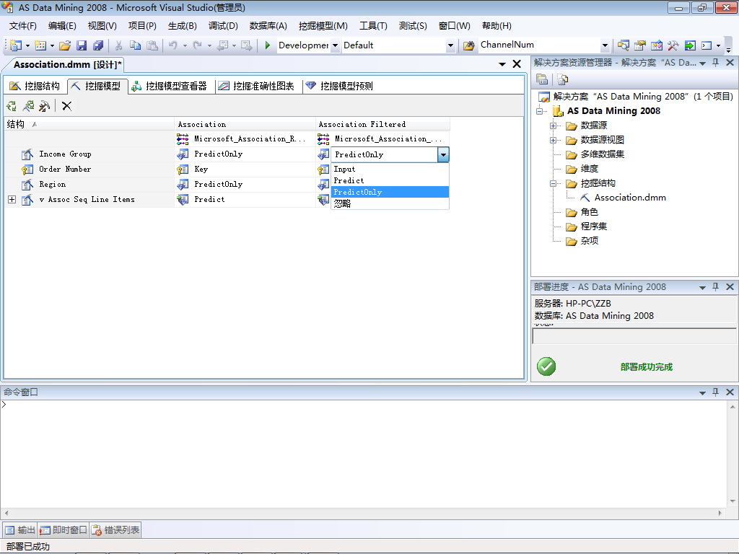Open the PredictOnly usage dropdown arrow
This screenshot has width=739, height=554.
443,154
